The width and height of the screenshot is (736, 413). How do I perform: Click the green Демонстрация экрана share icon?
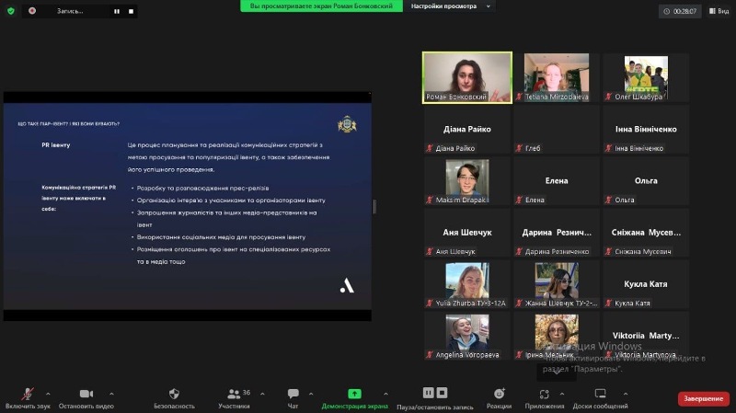pos(354,394)
